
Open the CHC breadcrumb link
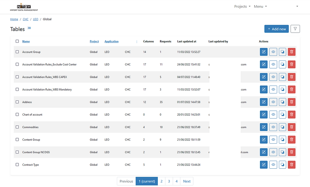point(26,19)
